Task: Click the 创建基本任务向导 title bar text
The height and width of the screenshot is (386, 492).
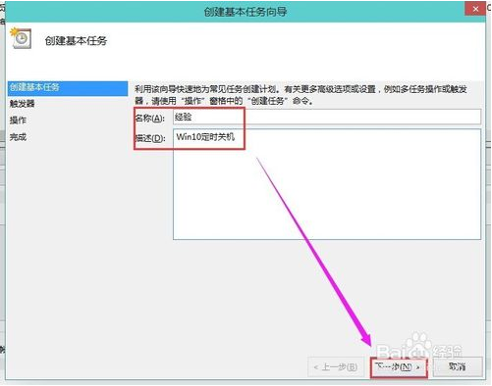Action: point(246,12)
